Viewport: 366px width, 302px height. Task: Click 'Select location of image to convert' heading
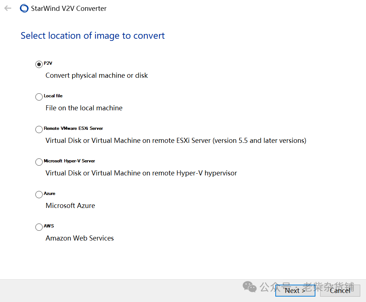(x=92, y=36)
